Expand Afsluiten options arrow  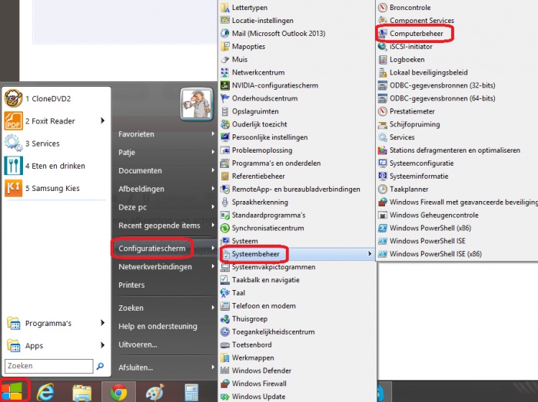(213, 367)
